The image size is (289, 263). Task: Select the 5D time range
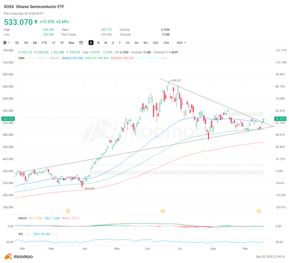coord(17,43)
